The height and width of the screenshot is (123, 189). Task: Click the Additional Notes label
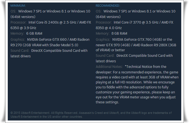click(x=109, y=67)
